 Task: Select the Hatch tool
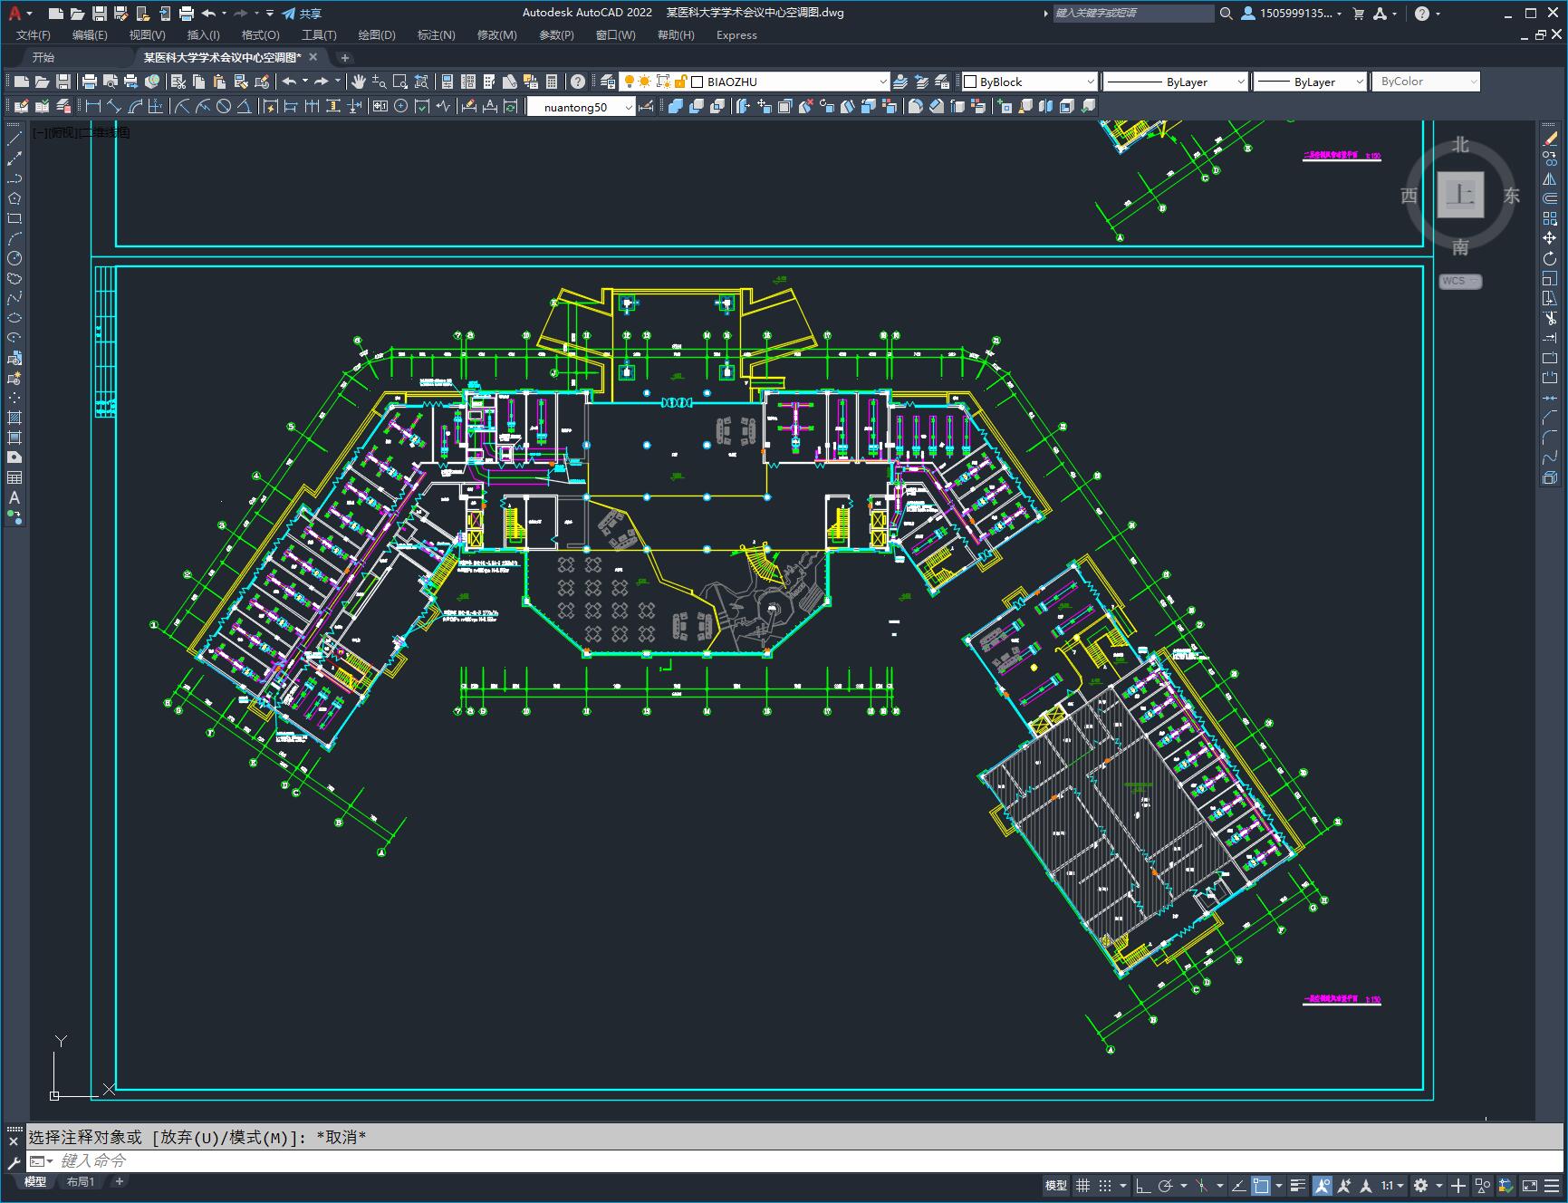(14, 419)
